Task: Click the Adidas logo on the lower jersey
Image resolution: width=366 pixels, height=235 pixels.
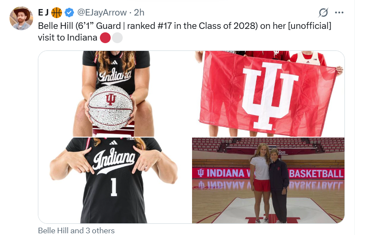Action: 114,143
